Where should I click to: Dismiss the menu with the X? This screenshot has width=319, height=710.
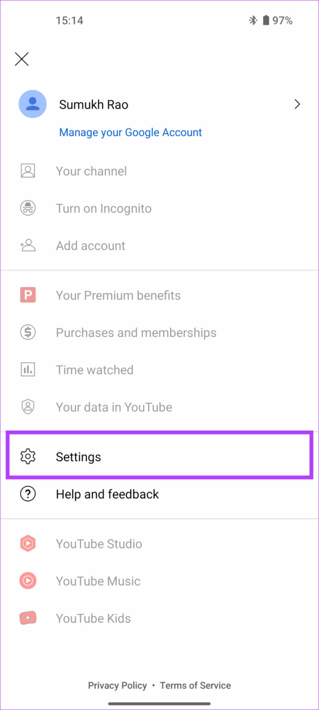click(21, 59)
